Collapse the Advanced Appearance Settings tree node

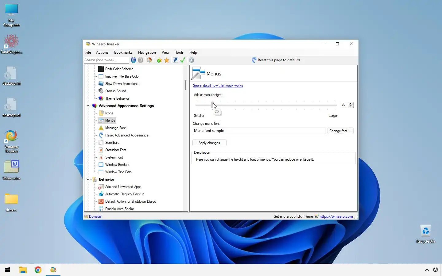tap(88, 106)
